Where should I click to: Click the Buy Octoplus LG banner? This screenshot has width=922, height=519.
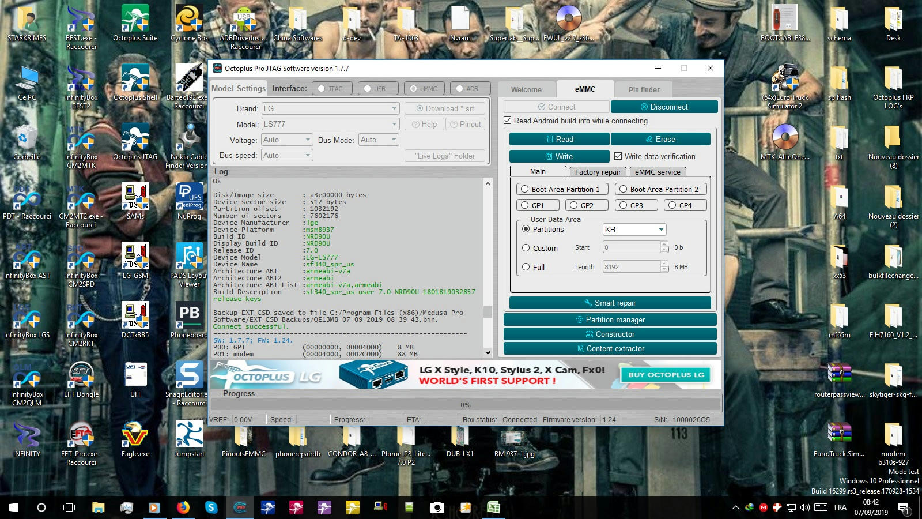(666, 374)
